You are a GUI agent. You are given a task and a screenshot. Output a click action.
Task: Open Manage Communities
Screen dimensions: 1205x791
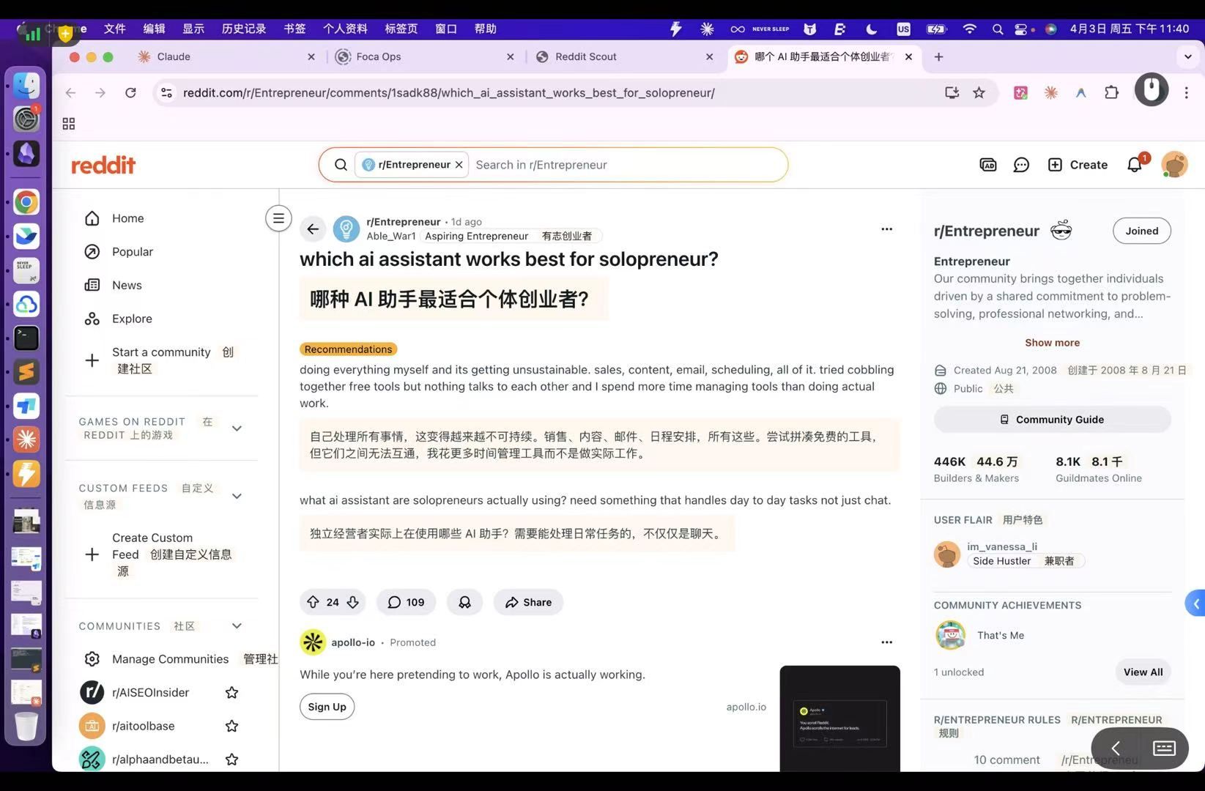click(x=170, y=659)
